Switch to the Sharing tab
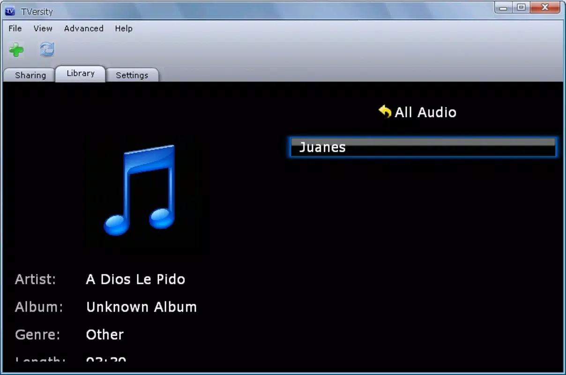The image size is (566, 375). 30,75
